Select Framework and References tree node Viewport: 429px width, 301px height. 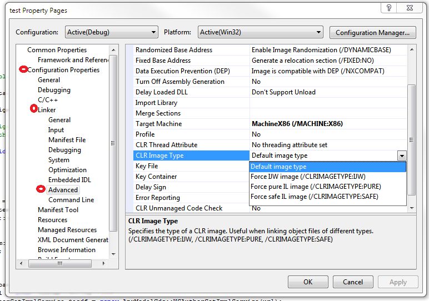[73, 60]
